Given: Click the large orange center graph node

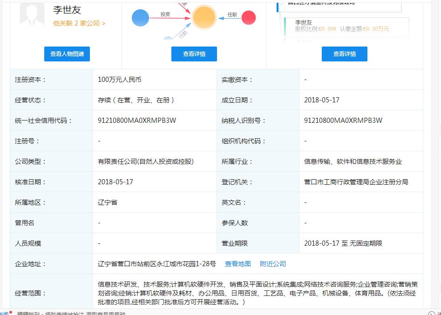Looking at the screenshot, I should pyautogui.click(x=204, y=18).
